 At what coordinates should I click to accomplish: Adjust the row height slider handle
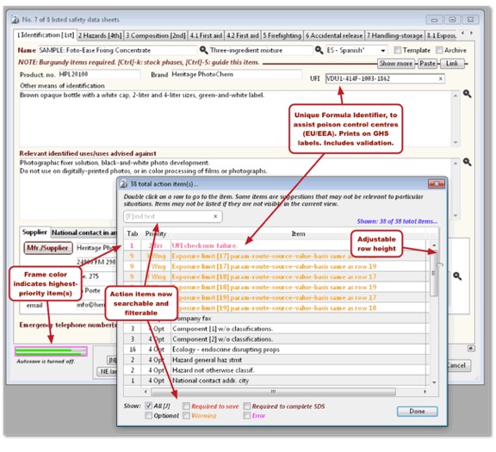[x=440, y=264]
